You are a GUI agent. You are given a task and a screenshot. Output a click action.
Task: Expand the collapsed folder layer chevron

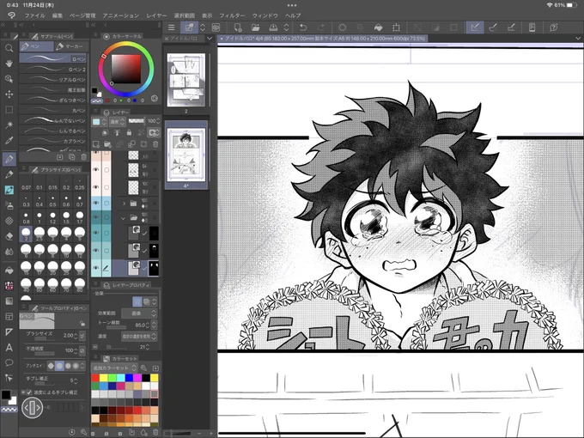124,204
